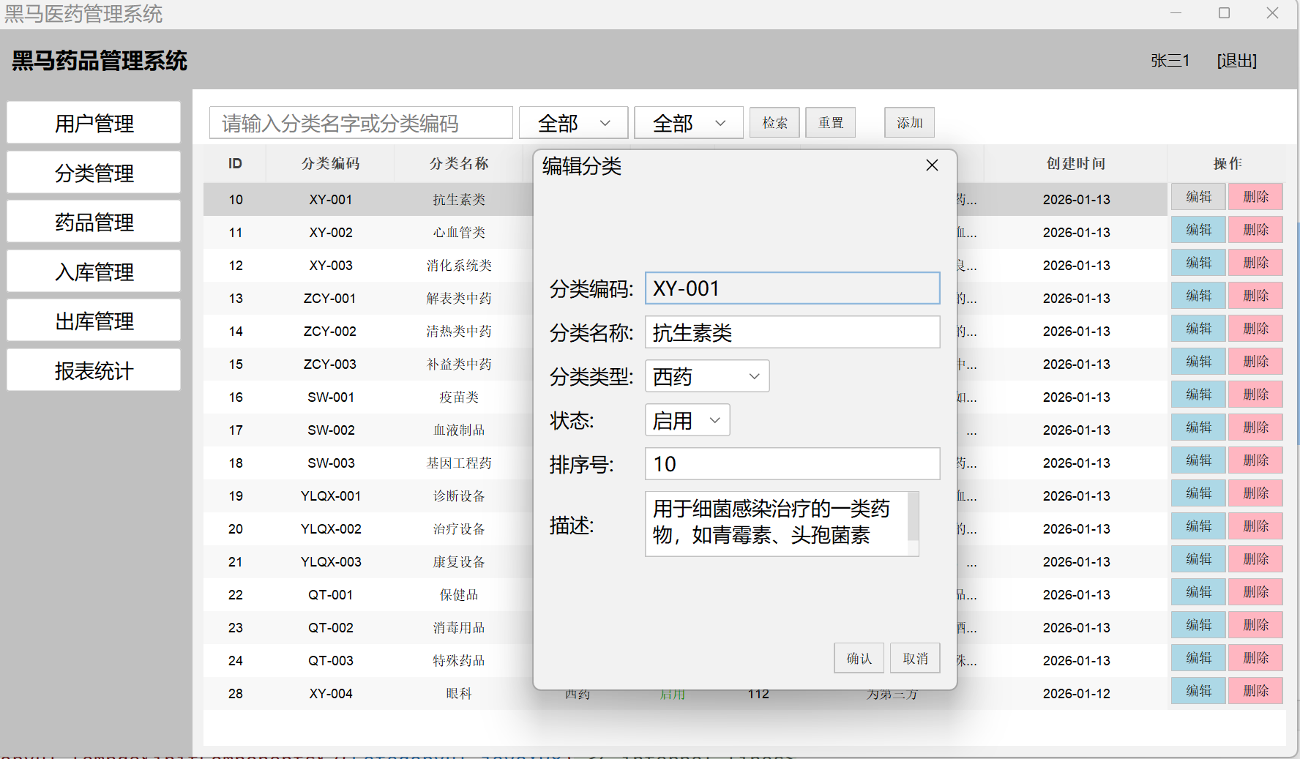Click 添加 to add a category
Screen dimensions: 1300x759
click(909, 123)
